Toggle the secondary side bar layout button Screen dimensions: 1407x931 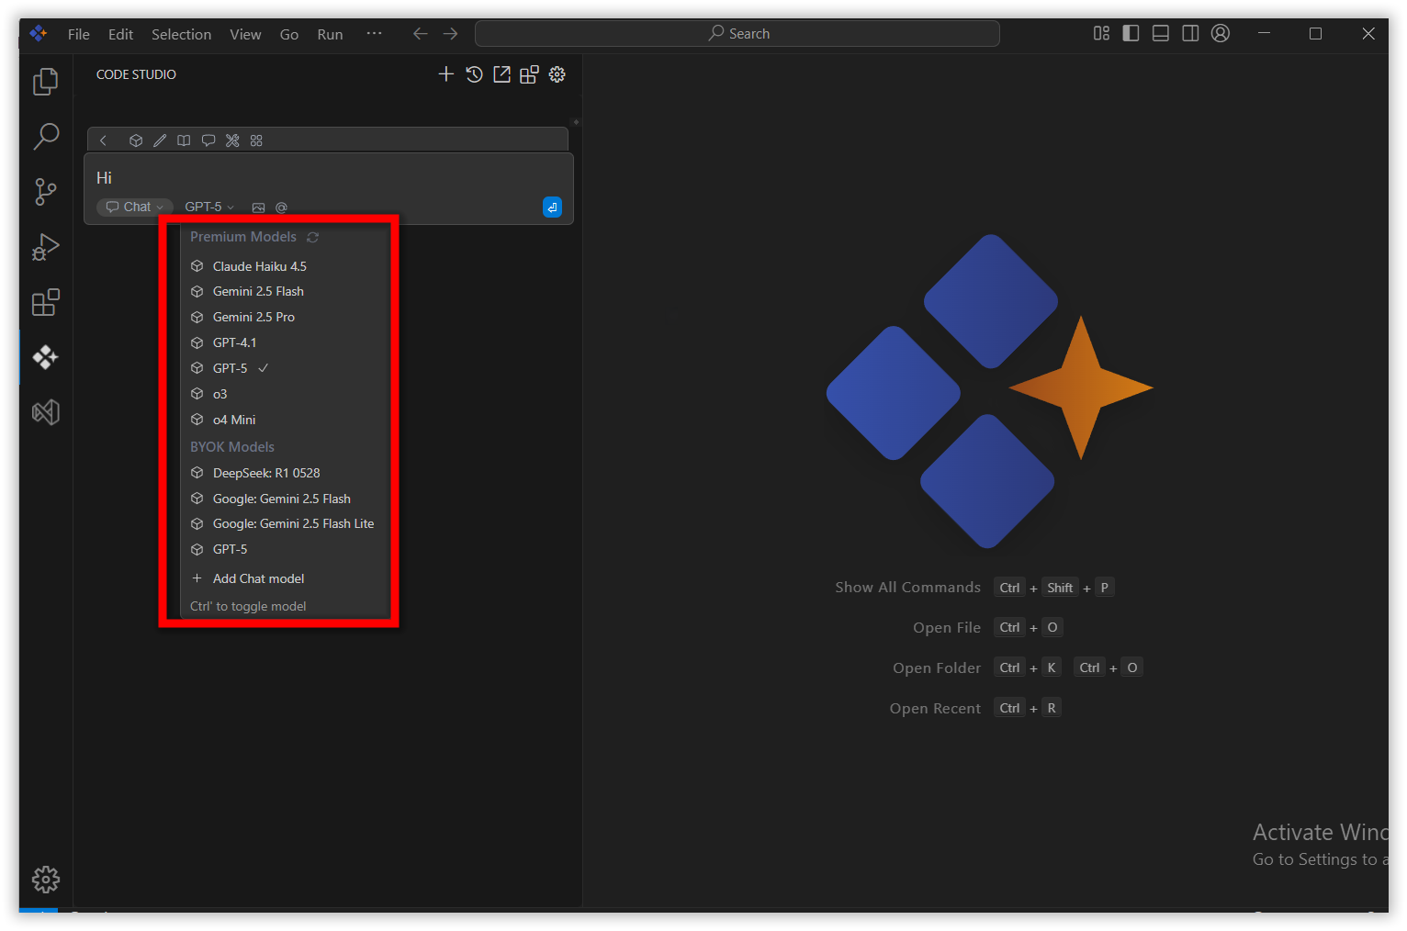coord(1190,34)
